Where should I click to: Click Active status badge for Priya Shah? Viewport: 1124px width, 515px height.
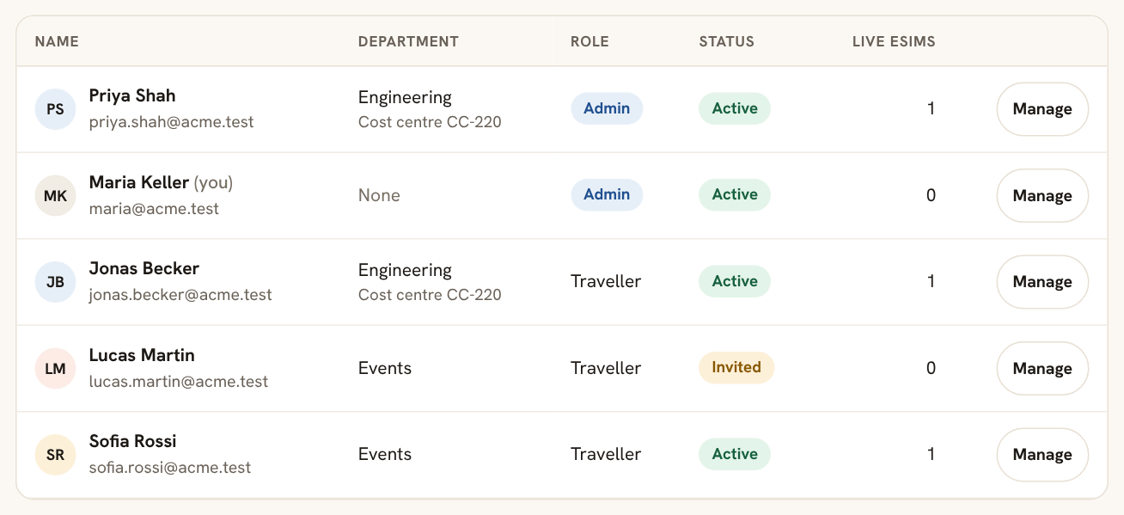(x=735, y=108)
